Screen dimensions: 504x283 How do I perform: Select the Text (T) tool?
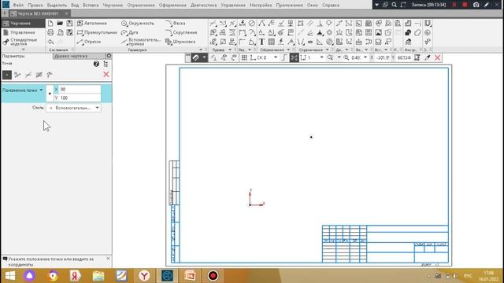coord(261,42)
